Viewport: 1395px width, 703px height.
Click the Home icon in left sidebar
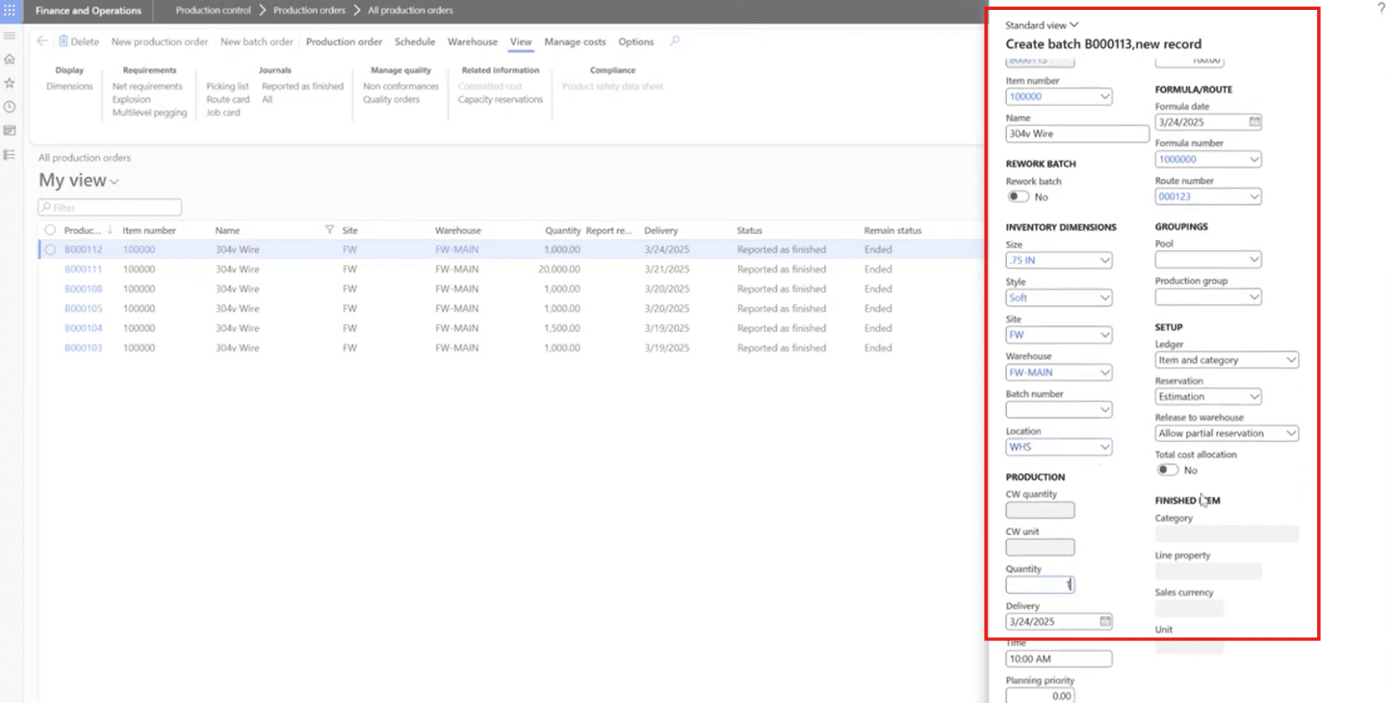pos(10,59)
